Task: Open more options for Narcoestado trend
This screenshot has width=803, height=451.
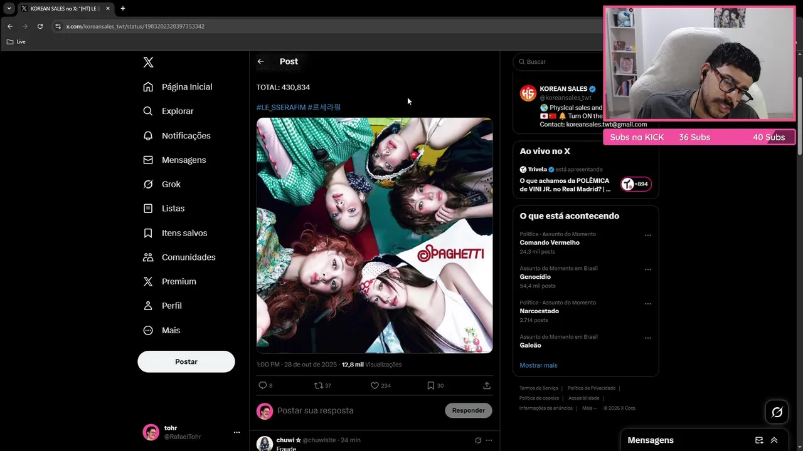Action: [648, 304]
